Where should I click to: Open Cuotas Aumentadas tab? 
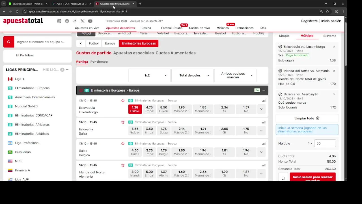pyautogui.click(x=176, y=53)
